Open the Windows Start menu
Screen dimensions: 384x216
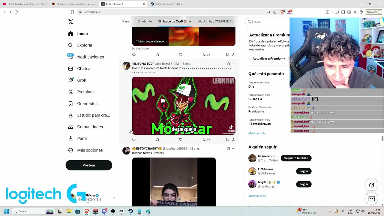coord(6,211)
